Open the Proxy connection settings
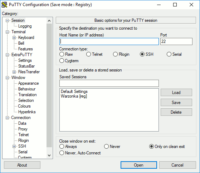Screen dimensions: 200x173 (x=23, y=129)
